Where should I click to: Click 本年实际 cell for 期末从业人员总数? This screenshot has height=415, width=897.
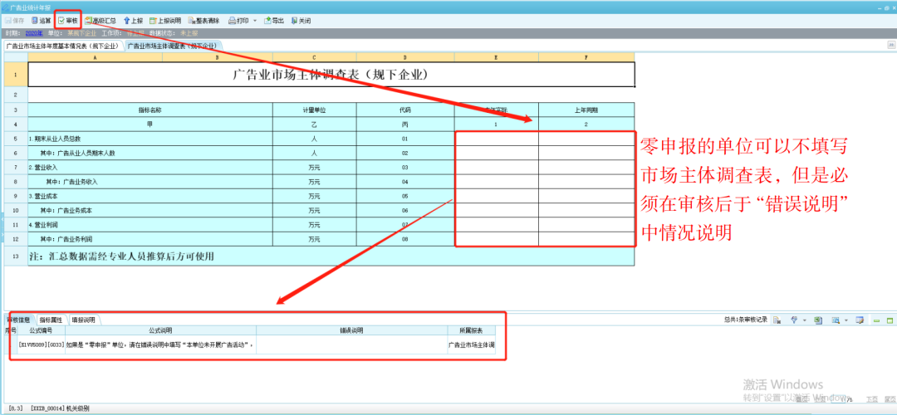pos(497,139)
